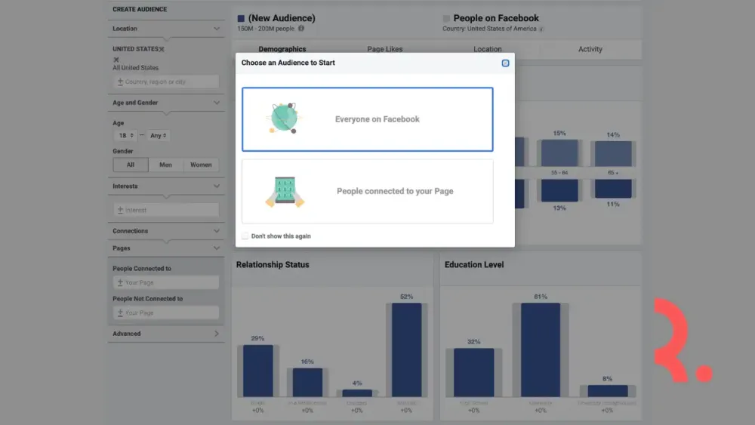755x425 pixels.
Task: Click the info icon beside United States of America
Action: click(541, 29)
